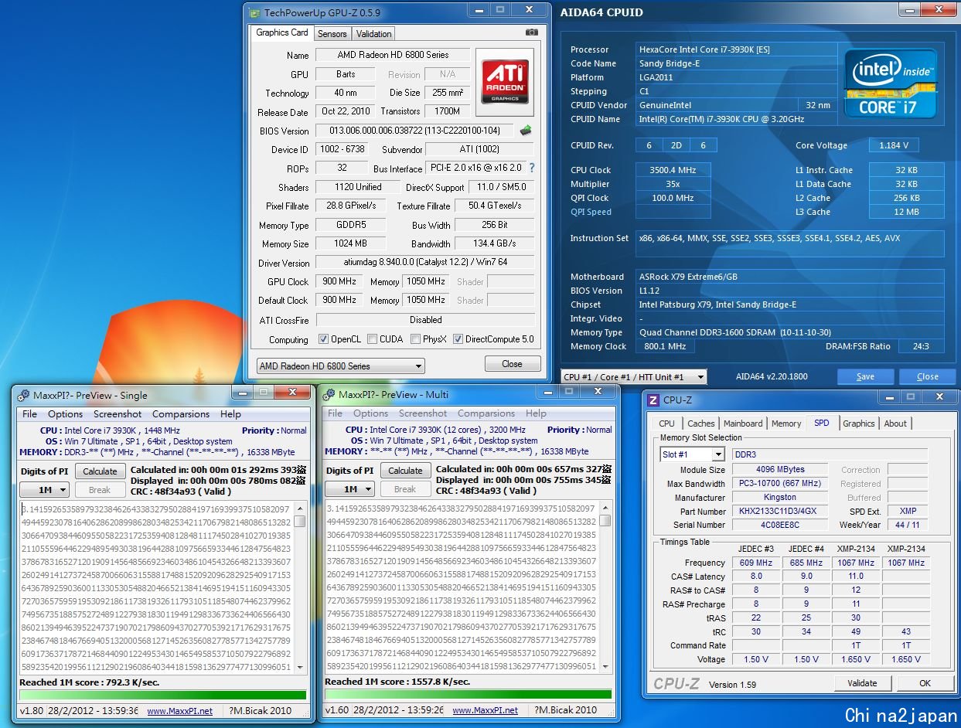Open the Help menu in MaxxPI Multi
The height and width of the screenshot is (728, 961).
coord(536,413)
